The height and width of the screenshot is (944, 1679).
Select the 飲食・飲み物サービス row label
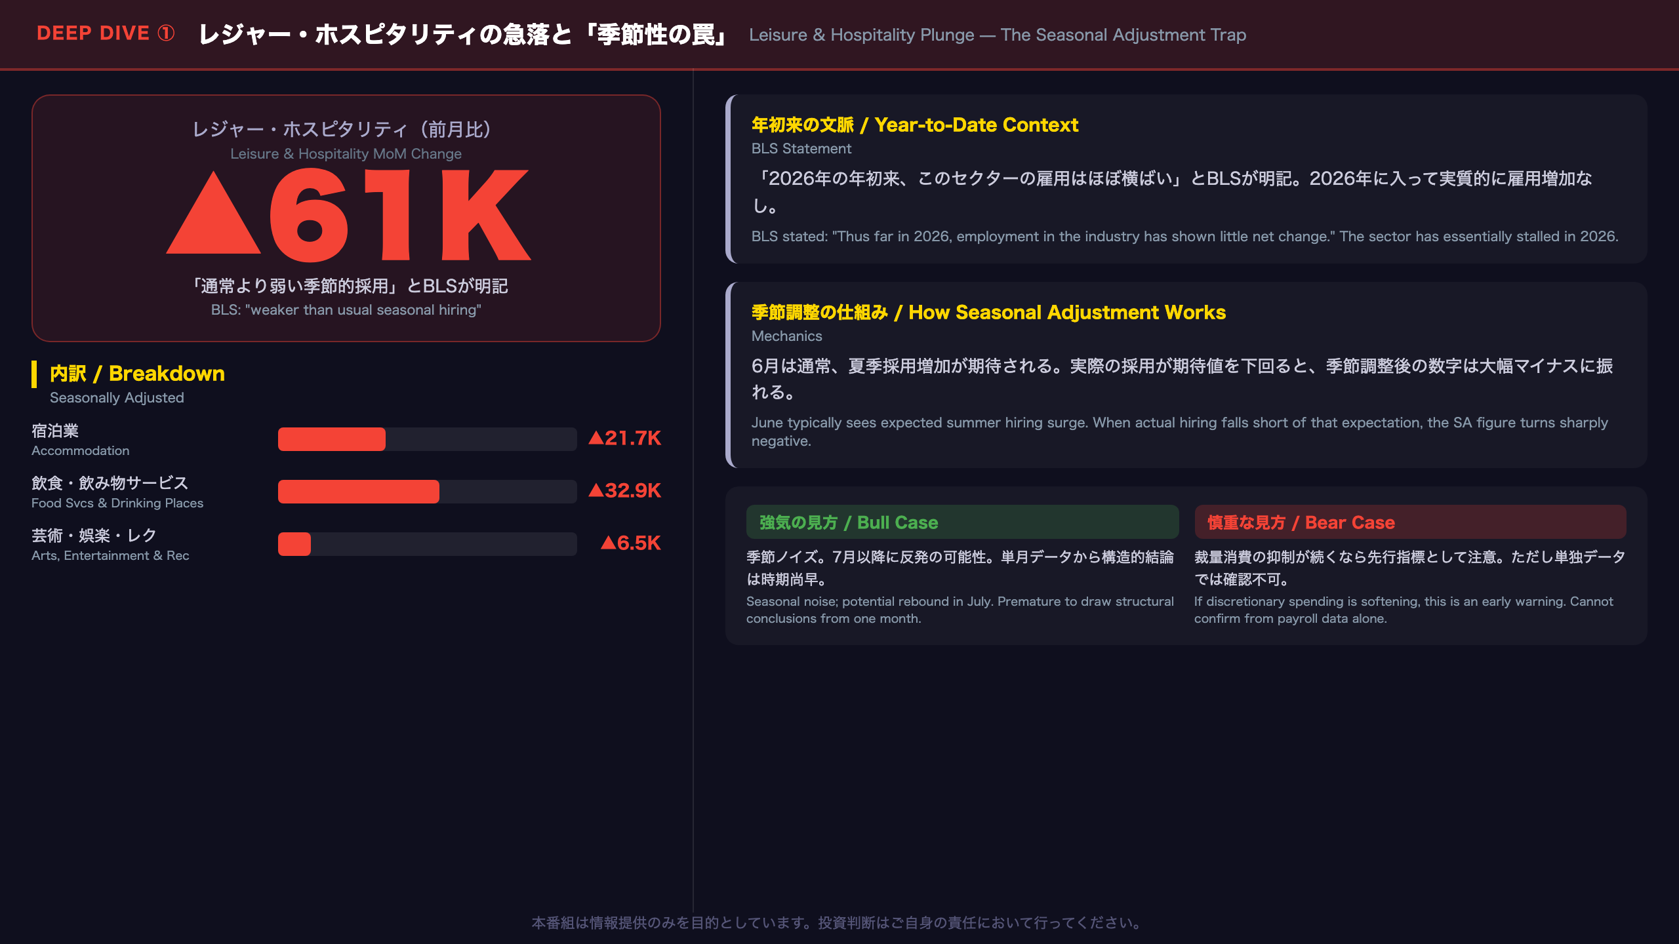click(x=117, y=492)
